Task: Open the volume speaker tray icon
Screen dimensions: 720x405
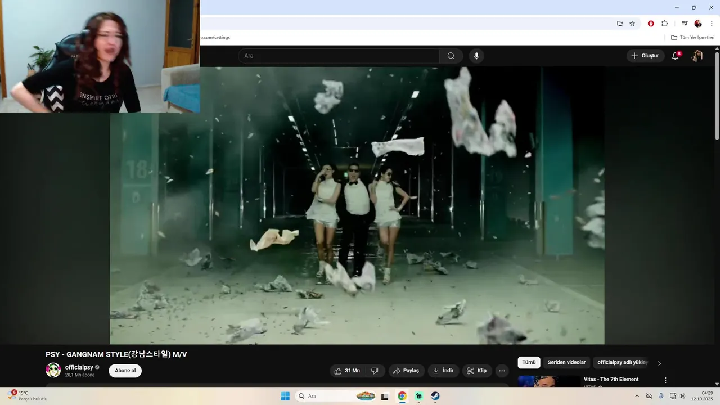Action: (682, 396)
